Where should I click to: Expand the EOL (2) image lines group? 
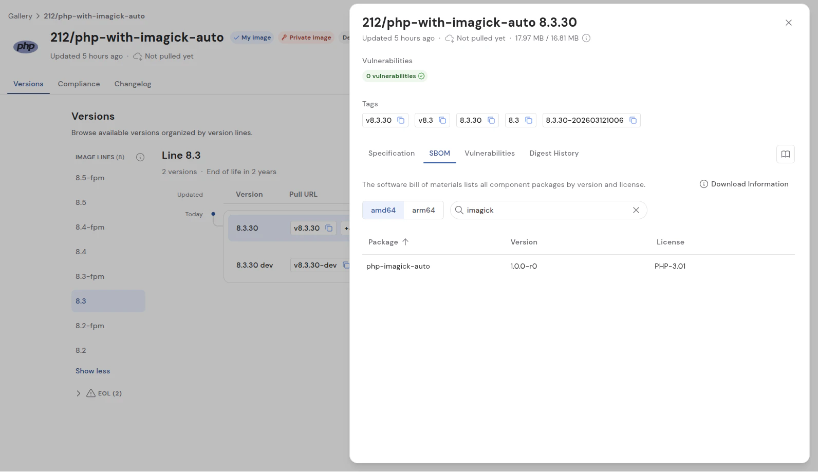tap(79, 393)
